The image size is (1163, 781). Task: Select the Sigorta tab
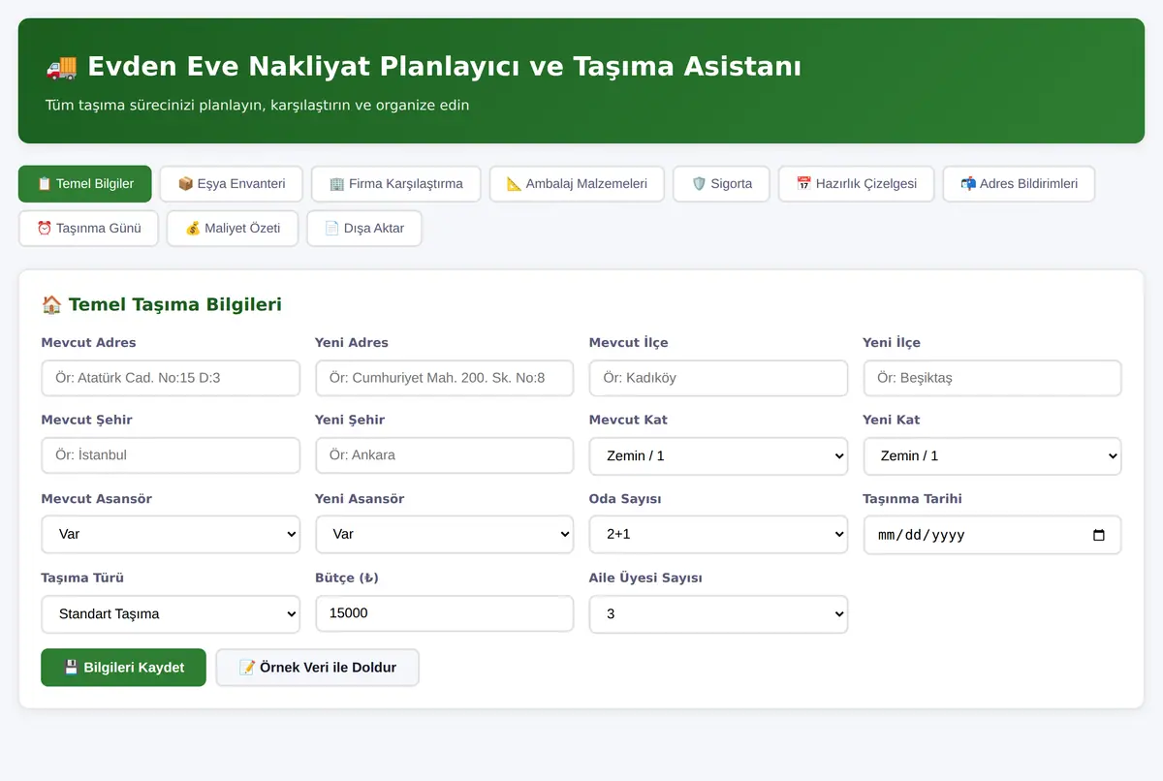pos(722,183)
